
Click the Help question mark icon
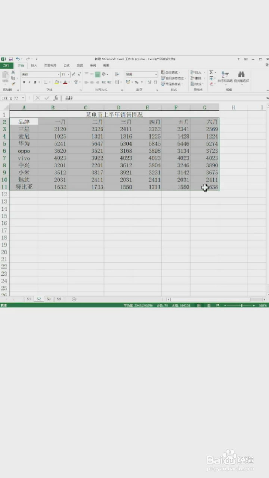[238, 59]
